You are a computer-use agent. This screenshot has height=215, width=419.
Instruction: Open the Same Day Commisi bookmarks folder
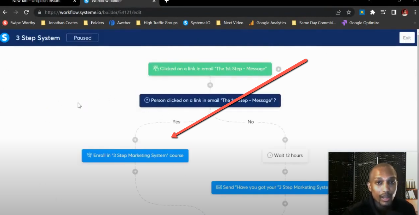point(314,23)
